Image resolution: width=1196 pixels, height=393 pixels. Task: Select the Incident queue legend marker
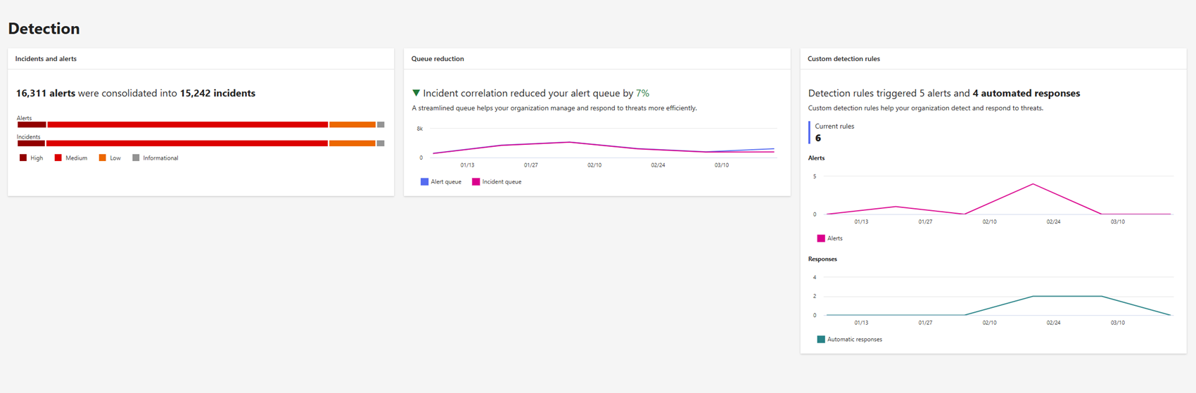[476, 182]
